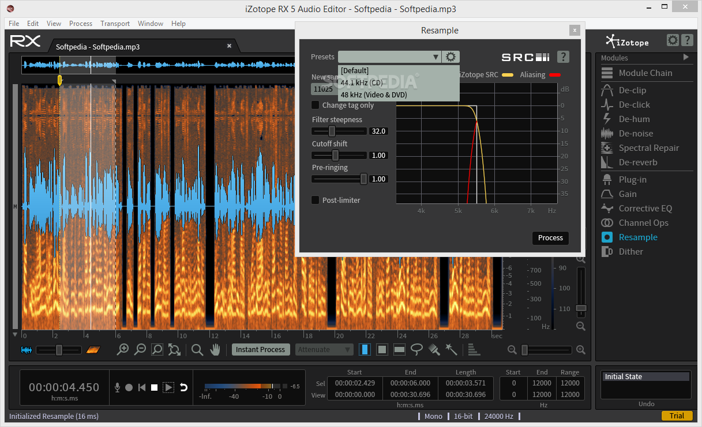Select the De-clip module
The height and width of the screenshot is (427, 702).
(x=632, y=90)
